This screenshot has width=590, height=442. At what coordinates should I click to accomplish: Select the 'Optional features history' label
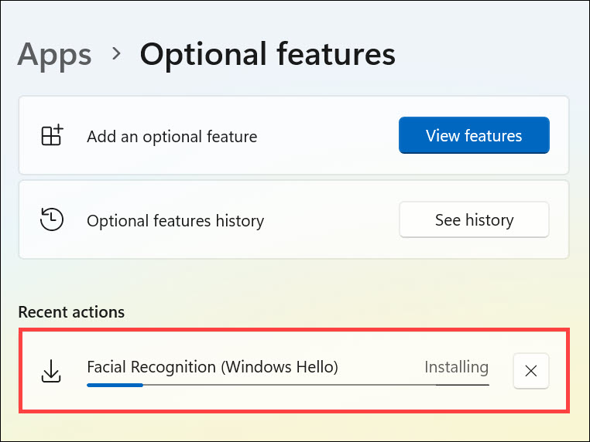[175, 221]
